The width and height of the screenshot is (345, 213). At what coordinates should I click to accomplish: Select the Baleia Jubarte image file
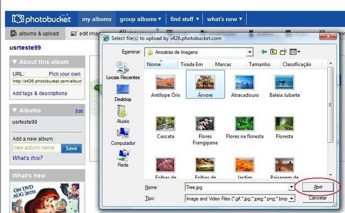[285, 86]
